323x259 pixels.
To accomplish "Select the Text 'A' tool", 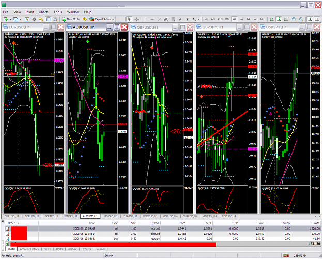I will click(180, 19).
